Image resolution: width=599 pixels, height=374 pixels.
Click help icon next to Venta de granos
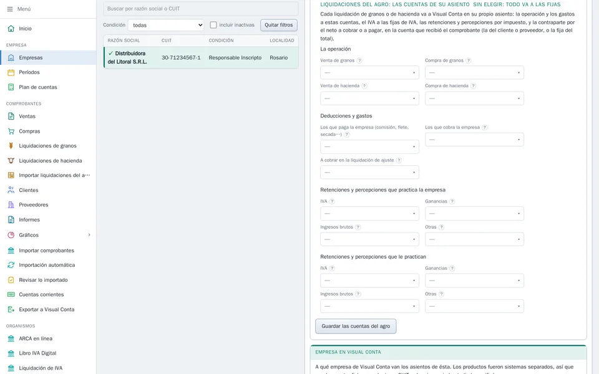(359, 60)
